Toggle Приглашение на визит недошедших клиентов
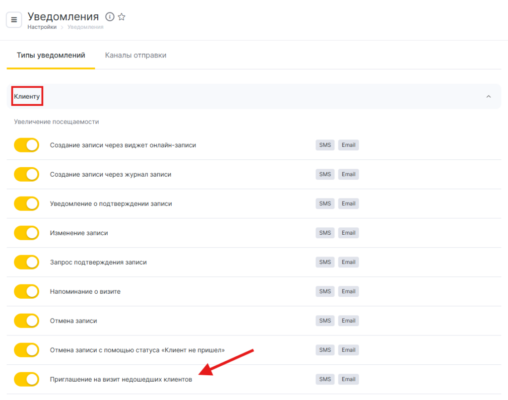Screen dimensions: 508x400 26,379
